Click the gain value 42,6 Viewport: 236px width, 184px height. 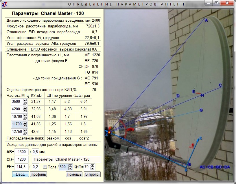tap(35, 131)
